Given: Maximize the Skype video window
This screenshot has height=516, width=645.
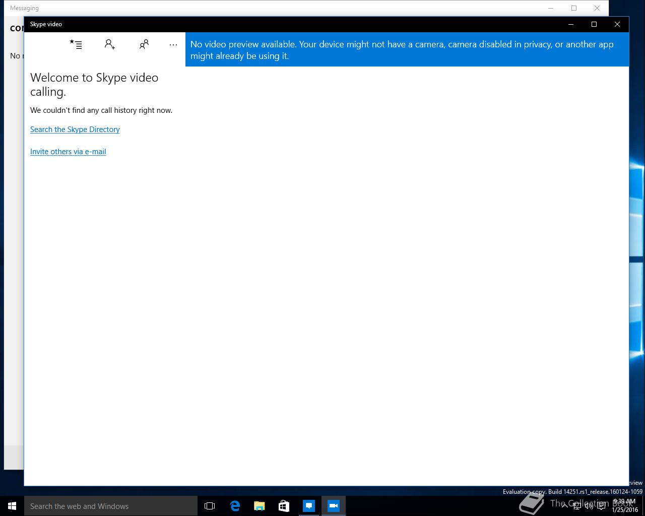Looking at the screenshot, I should [594, 24].
